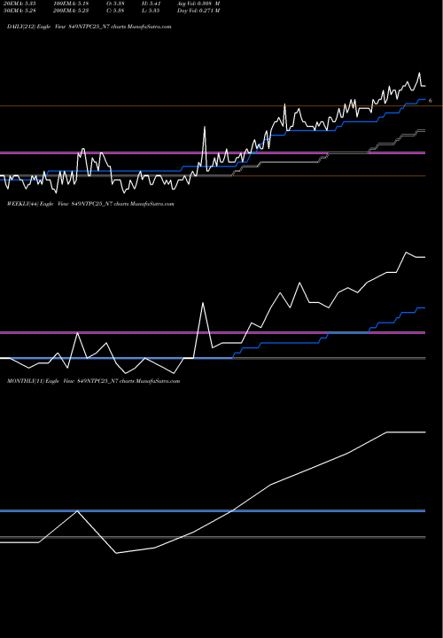The image size is (443, 638).
Task: Click the low price 'L:' value
Action: pyautogui.click(x=151, y=11)
